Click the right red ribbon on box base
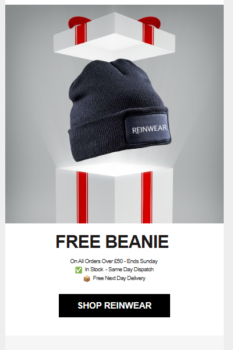This screenshot has height=350, width=233. (x=147, y=197)
